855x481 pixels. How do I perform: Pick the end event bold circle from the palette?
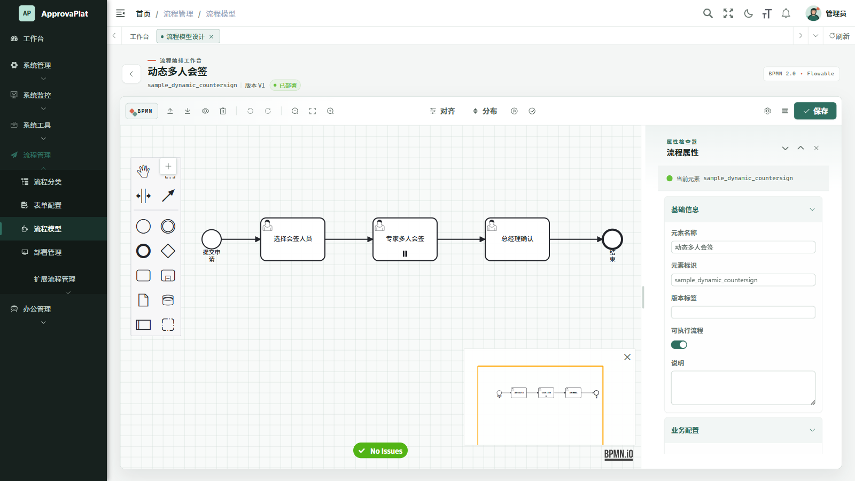[x=143, y=251]
